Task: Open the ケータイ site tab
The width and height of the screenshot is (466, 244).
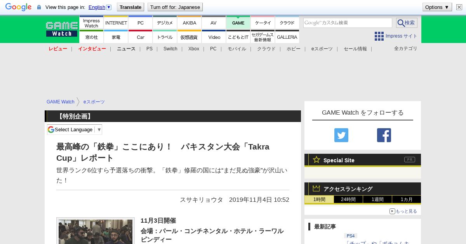Action: coord(263,23)
